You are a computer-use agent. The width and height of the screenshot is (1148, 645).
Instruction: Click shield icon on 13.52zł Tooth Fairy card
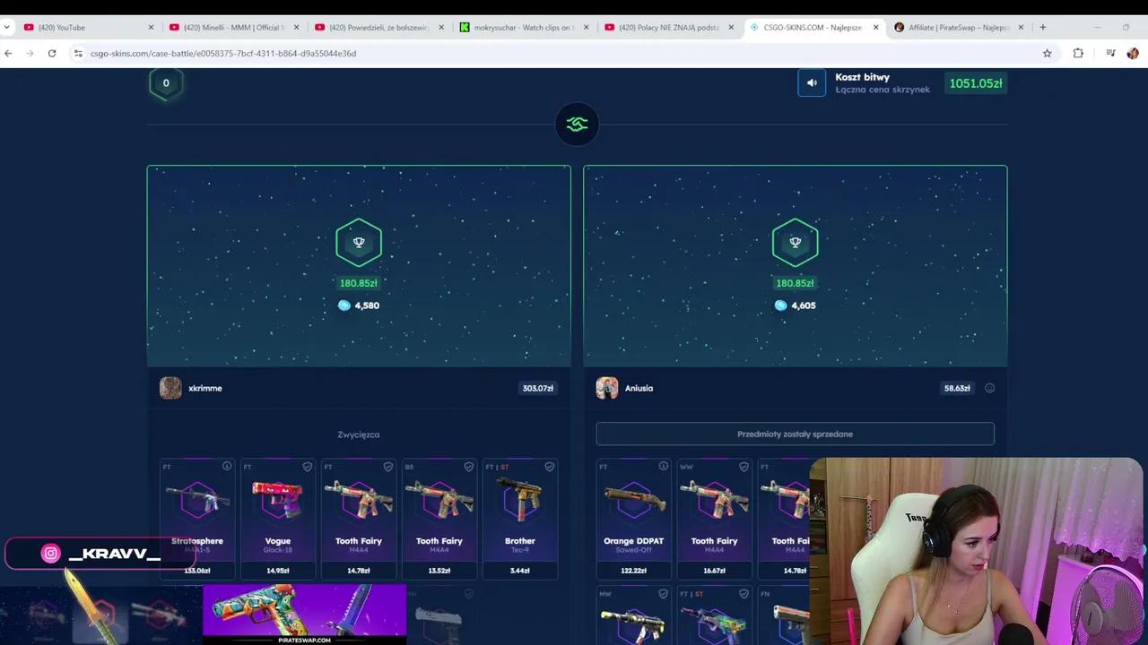pos(469,466)
